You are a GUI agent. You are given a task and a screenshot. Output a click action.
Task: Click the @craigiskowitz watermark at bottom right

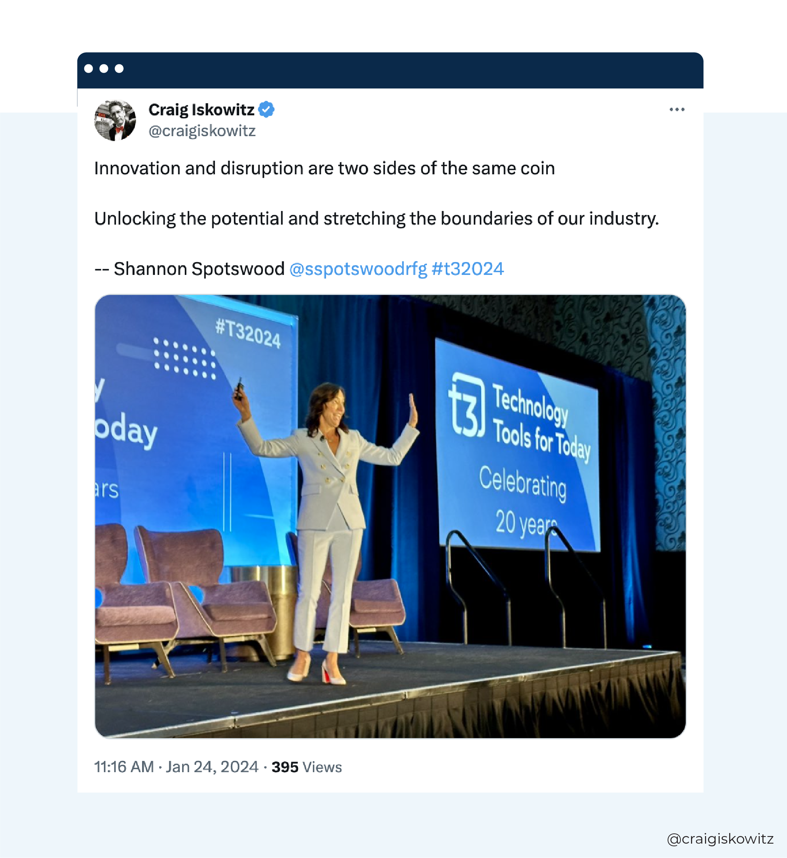[x=720, y=839]
